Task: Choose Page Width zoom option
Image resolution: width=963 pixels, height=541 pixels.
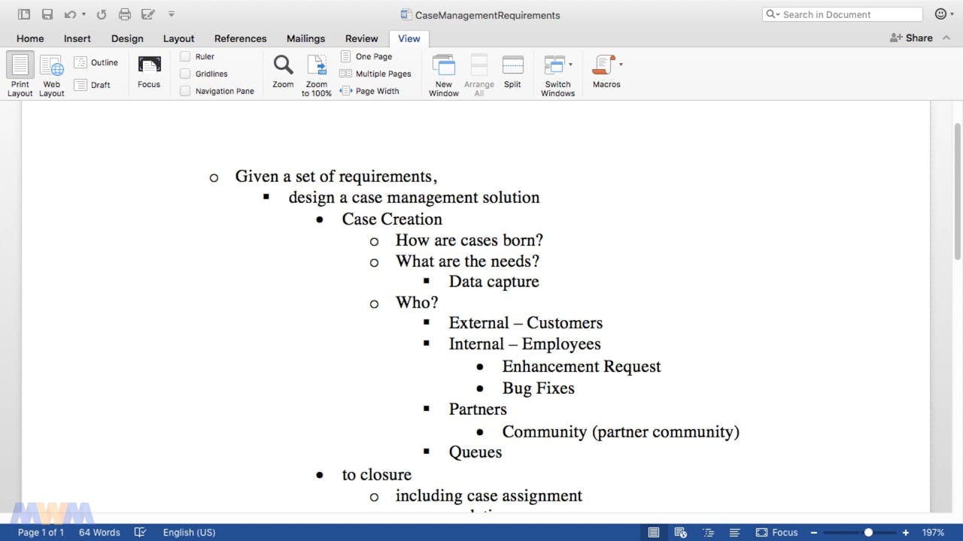Action: 369,91
